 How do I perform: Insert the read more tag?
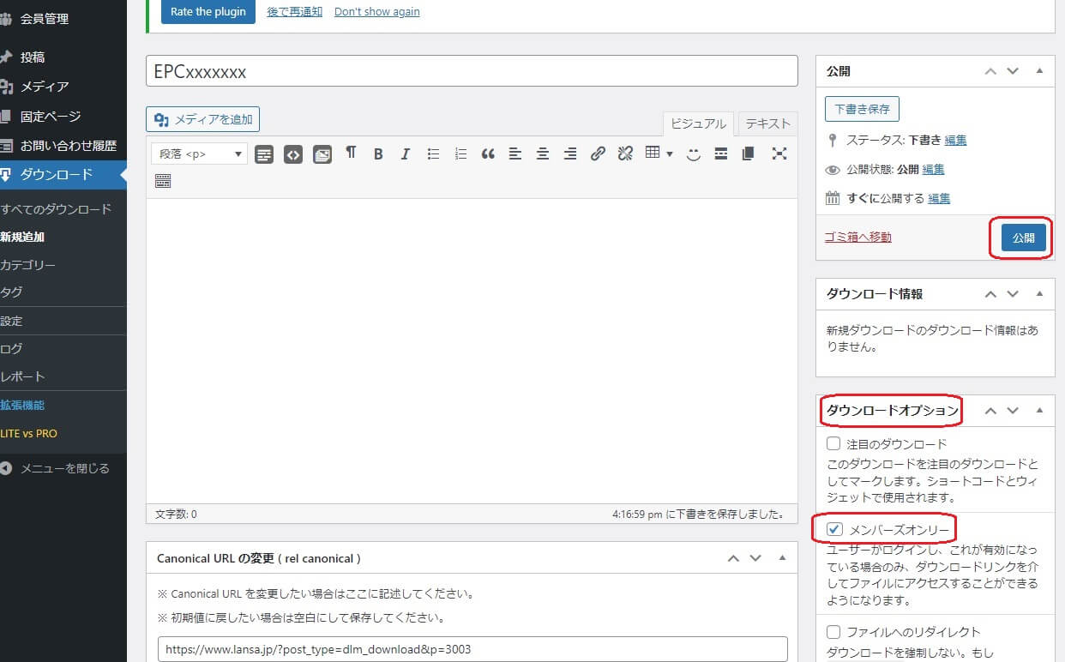[x=721, y=154]
